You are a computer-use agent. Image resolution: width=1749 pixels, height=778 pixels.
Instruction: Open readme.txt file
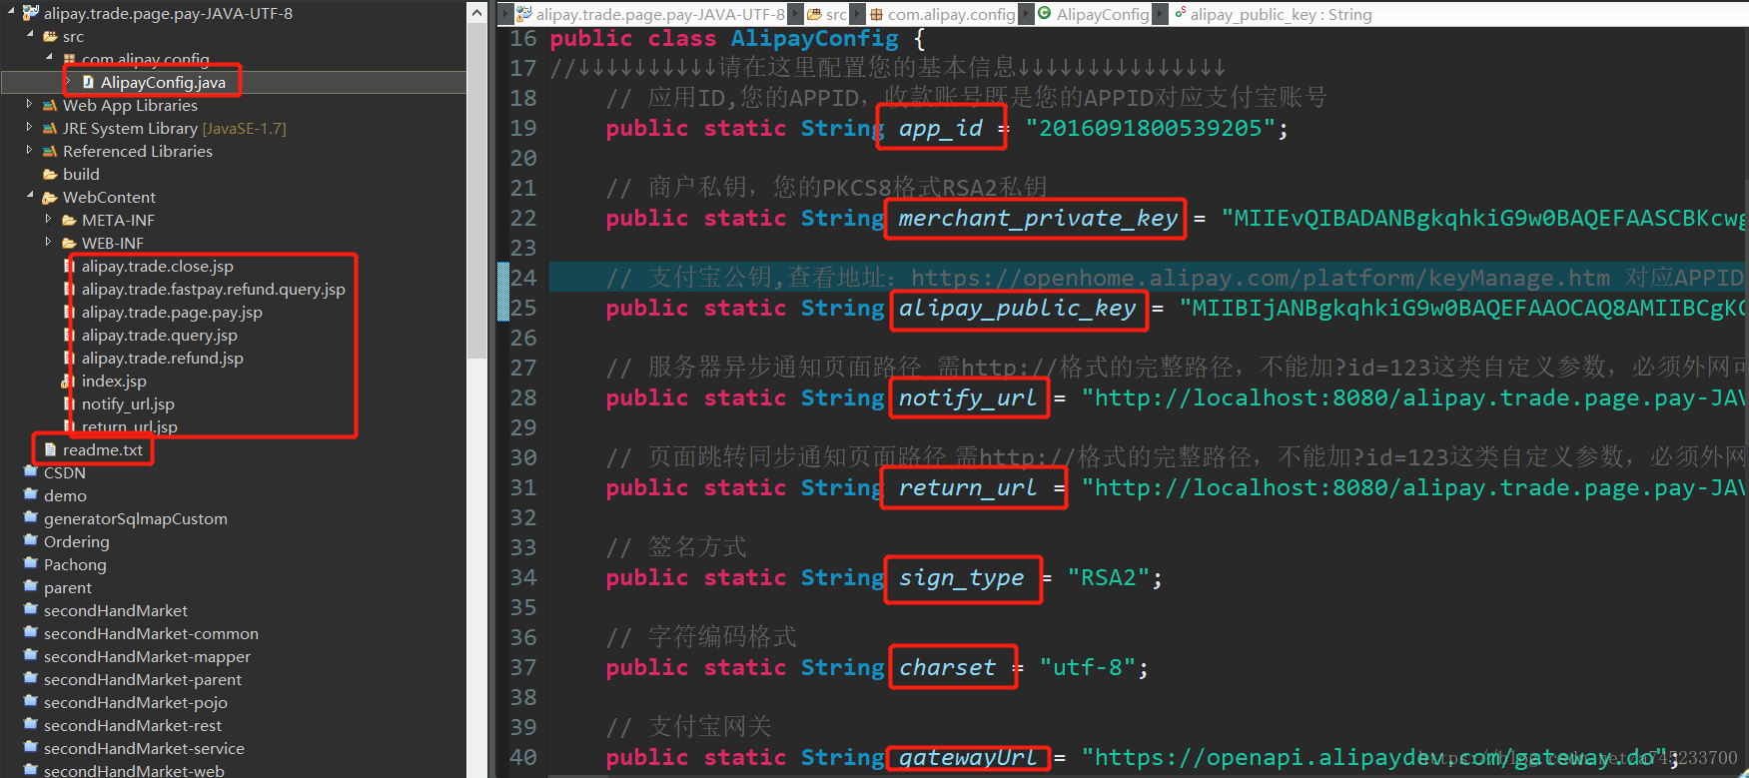click(x=103, y=449)
